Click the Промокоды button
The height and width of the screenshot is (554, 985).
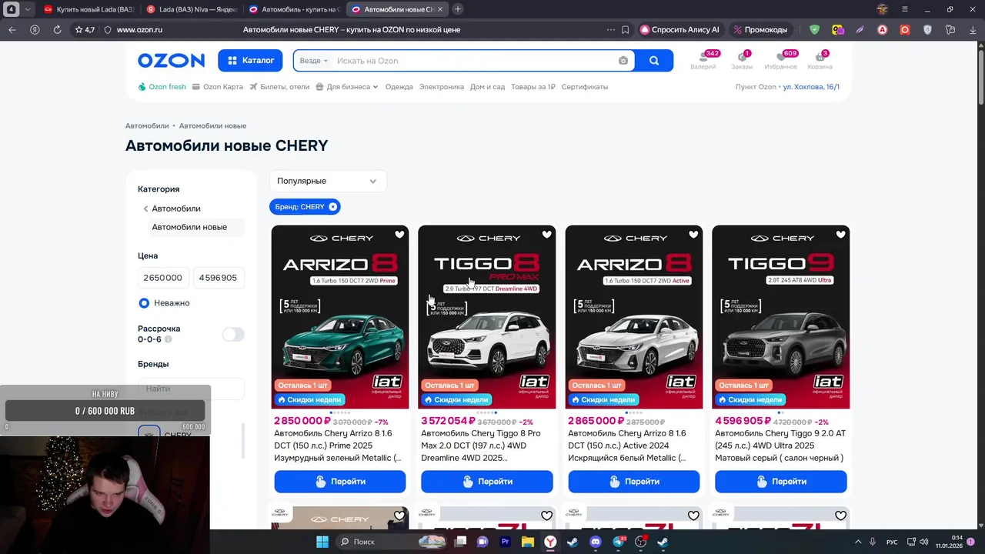click(x=761, y=30)
